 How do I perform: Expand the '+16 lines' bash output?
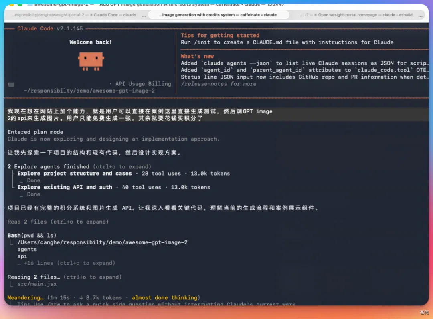tap(66, 263)
